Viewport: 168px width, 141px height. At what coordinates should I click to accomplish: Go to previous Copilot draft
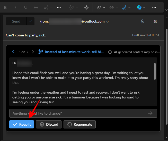coord(13,52)
